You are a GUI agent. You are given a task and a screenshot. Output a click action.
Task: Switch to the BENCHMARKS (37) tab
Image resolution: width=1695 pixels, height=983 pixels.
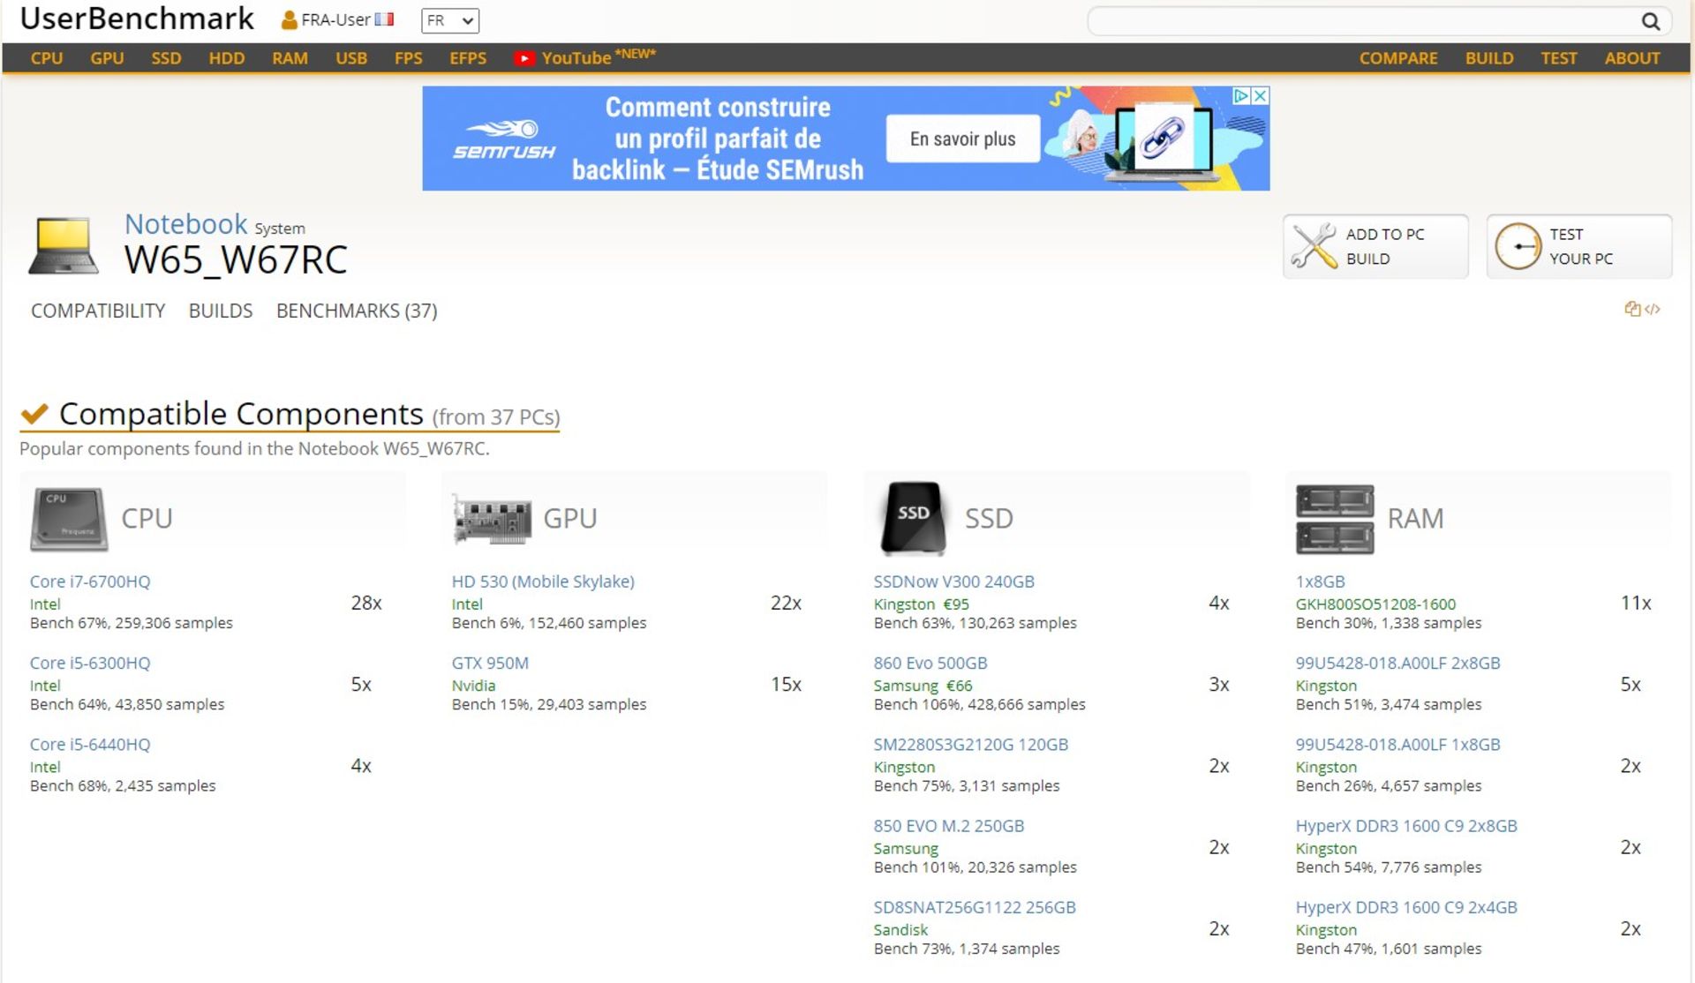click(357, 311)
